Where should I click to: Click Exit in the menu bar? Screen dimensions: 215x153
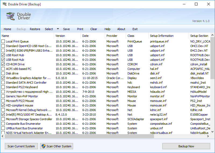click(135, 29)
